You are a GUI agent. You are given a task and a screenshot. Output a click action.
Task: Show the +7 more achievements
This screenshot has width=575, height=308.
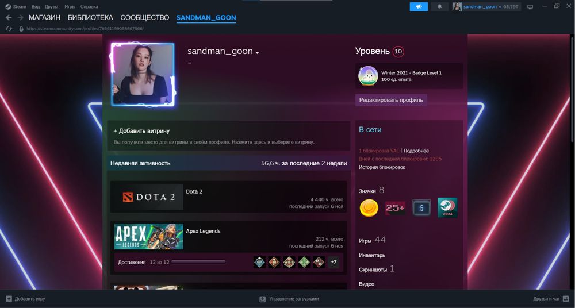333,262
